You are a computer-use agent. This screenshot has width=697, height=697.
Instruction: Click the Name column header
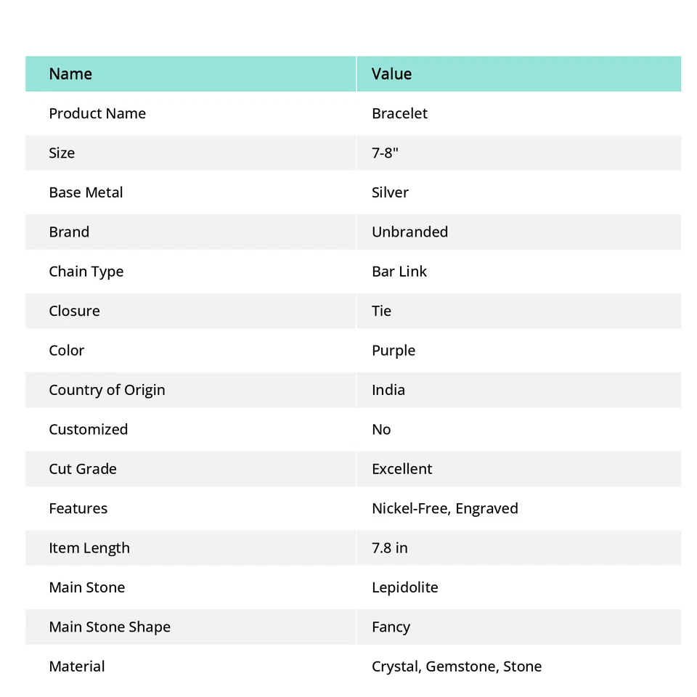click(x=70, y=74)
